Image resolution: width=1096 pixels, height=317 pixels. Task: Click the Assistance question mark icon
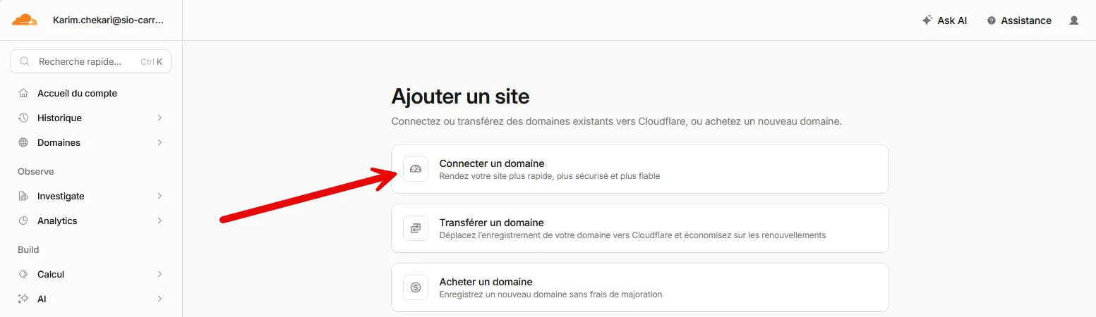[992, 20]
